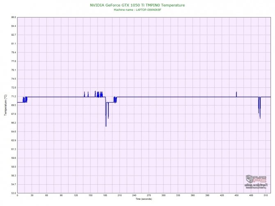Select the 90 seconds time axis tick
The height and width of the screenshot is (206, 275).
61,195
